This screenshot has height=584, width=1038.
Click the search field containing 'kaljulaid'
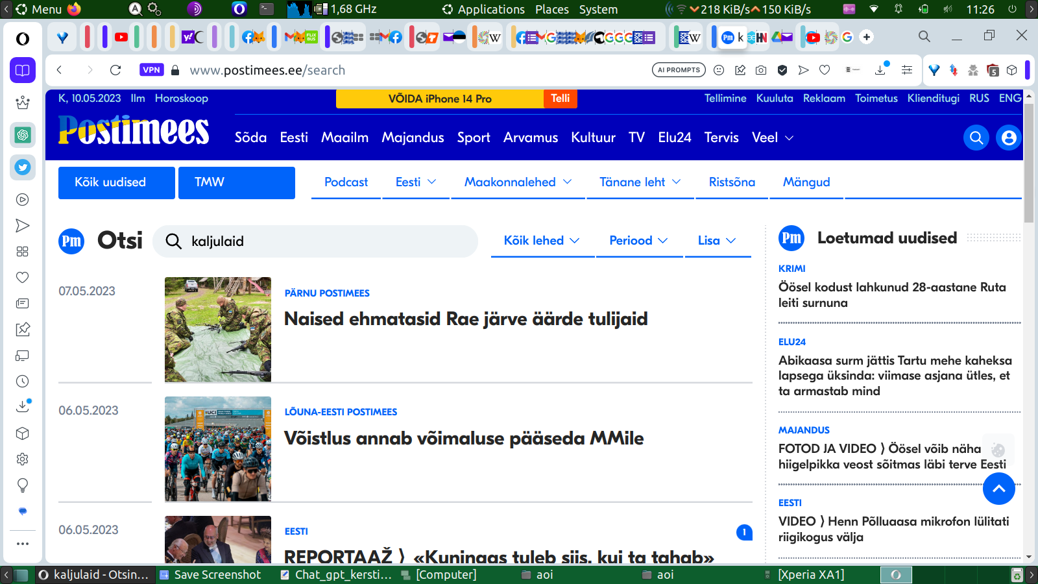(x=324, y=241)
